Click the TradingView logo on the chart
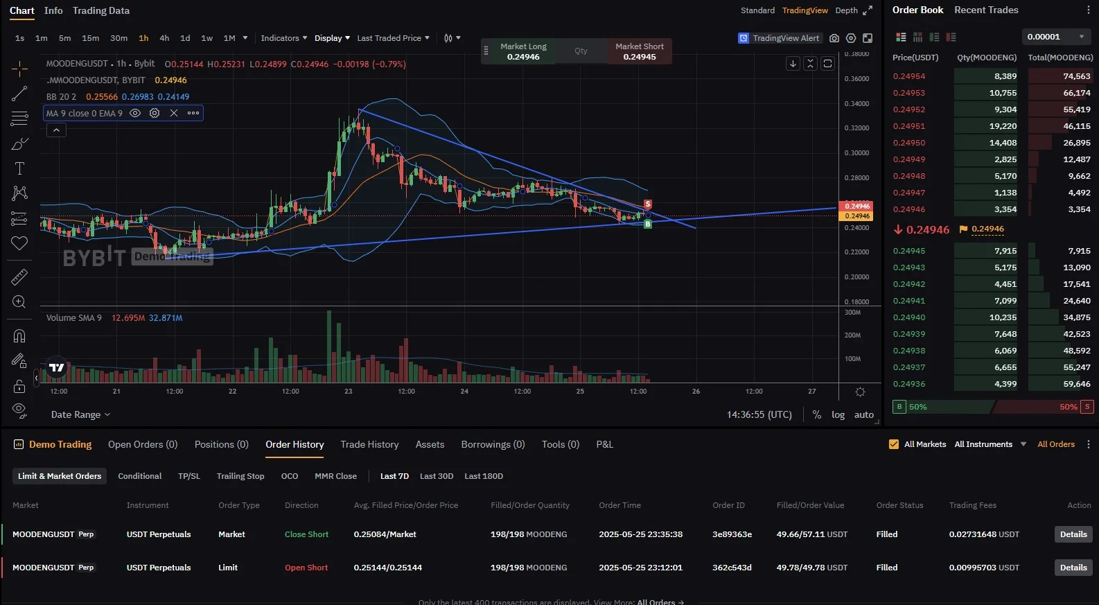 click(x=57, y=368)
